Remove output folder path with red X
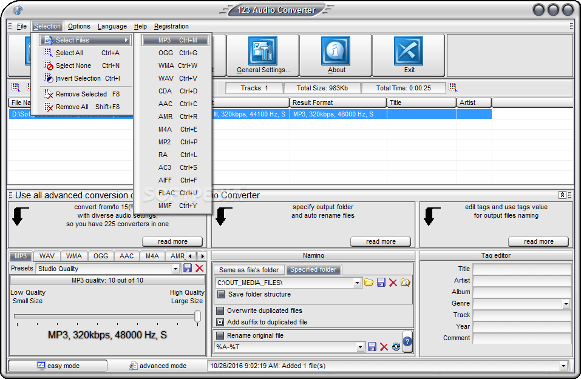This screenshot has width=581, height=379. [393, 283]
